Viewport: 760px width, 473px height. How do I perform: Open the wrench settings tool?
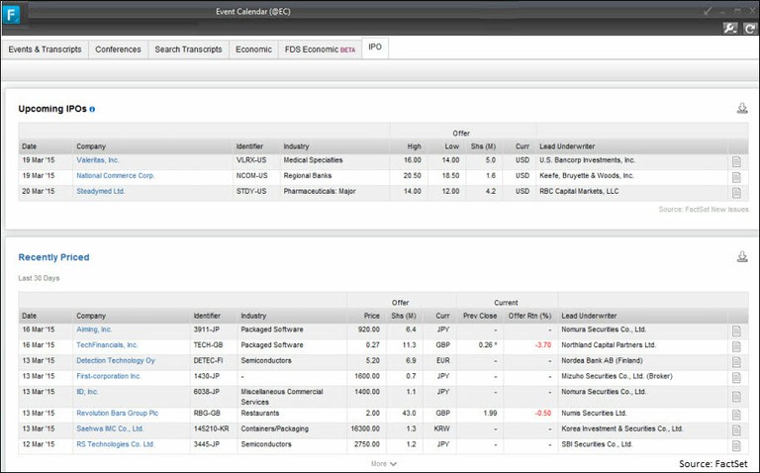coord(730,28)
